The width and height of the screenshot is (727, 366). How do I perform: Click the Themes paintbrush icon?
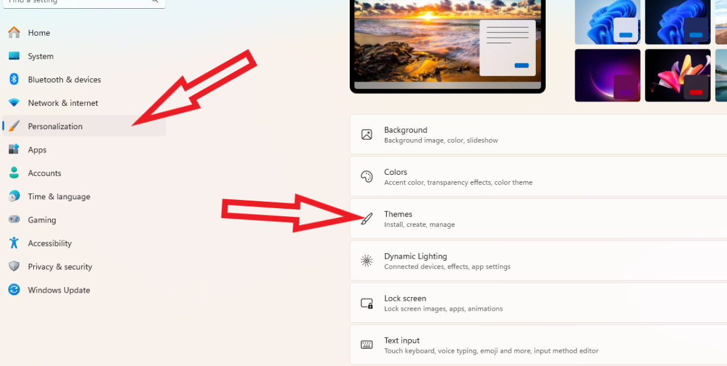coord(367,219)
